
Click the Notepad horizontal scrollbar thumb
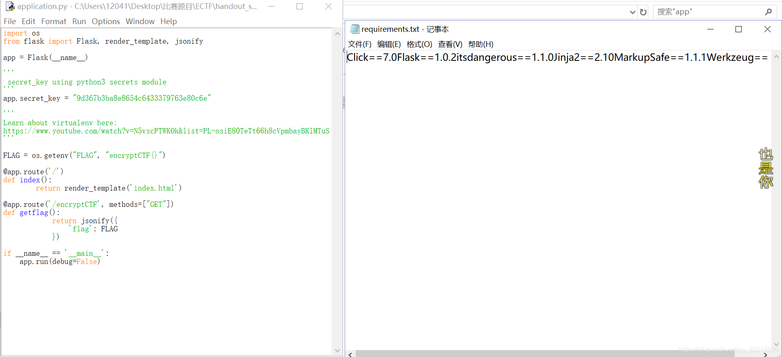click(545, 354)
